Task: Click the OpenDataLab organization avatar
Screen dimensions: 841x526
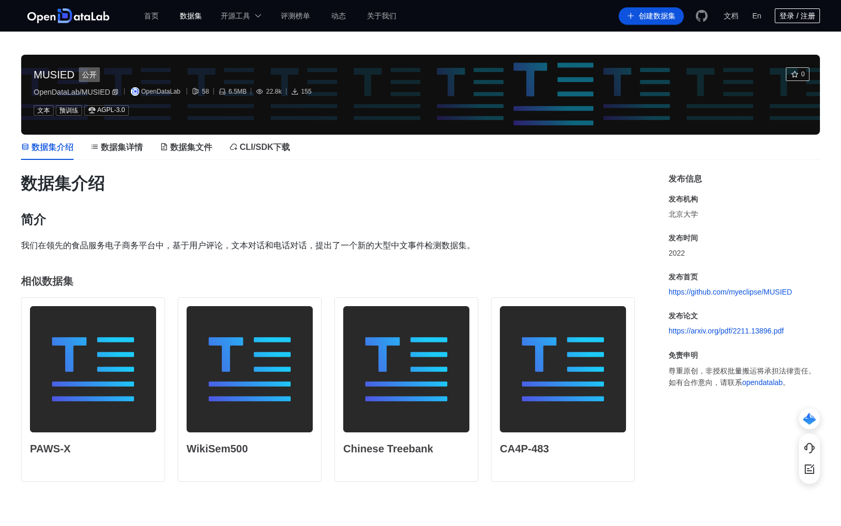Action: click(135, 92)
